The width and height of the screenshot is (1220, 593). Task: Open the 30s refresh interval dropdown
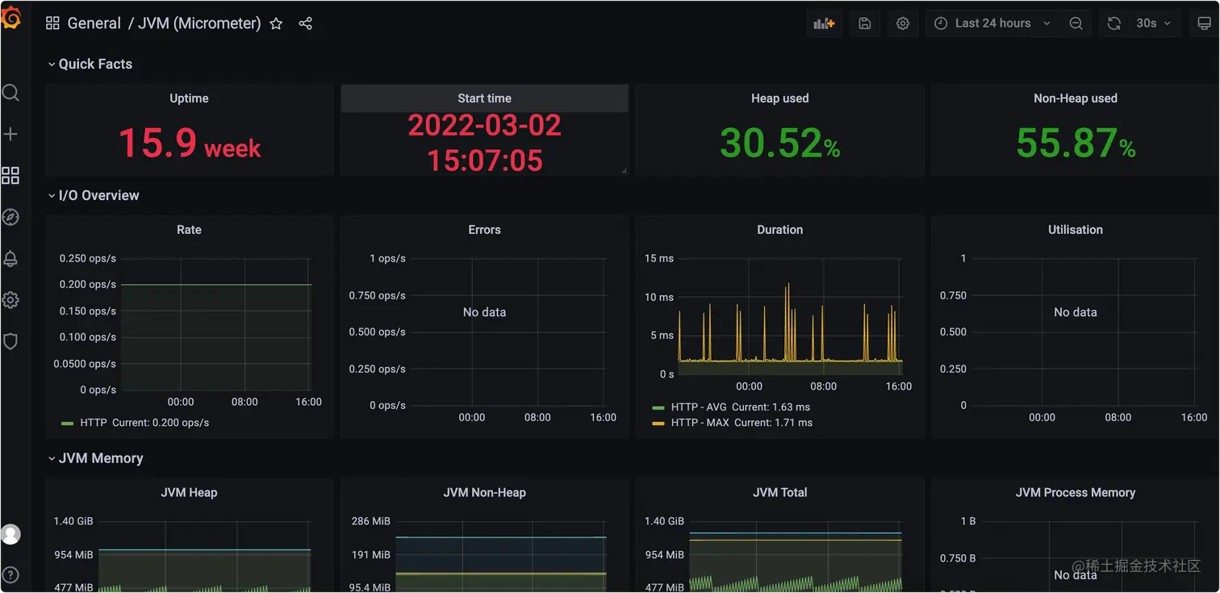pyautogui.click(x=1154, y=23)
